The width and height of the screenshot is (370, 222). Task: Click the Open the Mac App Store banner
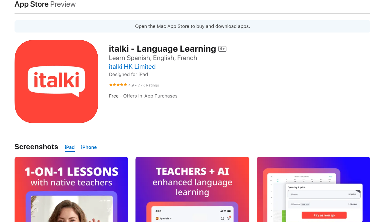[192, 26]
